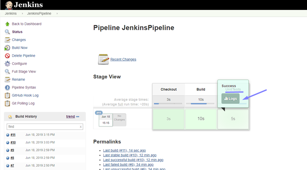The image size is (307, 170).
Task: Click the Rename notepad icon
Action: point(7,80)
